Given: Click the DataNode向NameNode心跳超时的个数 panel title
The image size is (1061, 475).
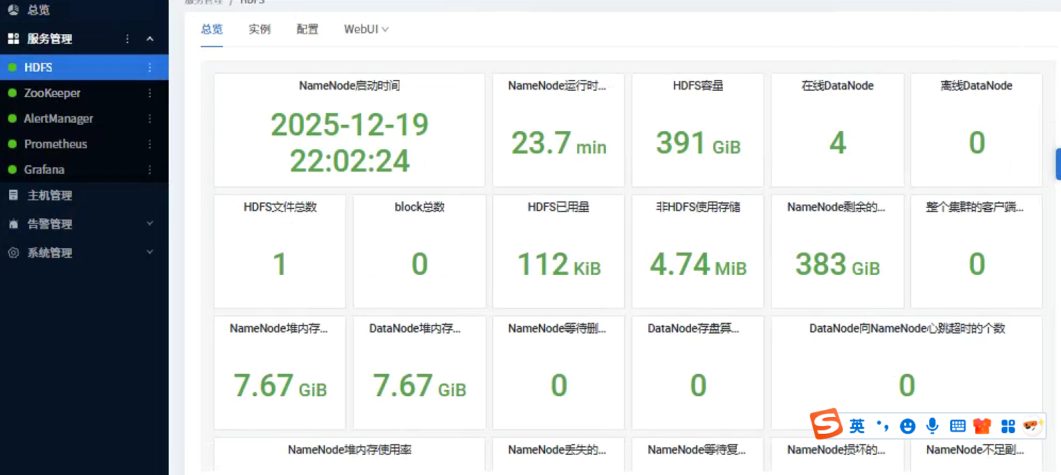Looking at the screenshot, I should click(907, 328).
